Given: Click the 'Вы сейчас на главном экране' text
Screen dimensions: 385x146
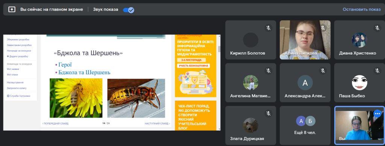Looking at the screenshot, I should point(52,9).
